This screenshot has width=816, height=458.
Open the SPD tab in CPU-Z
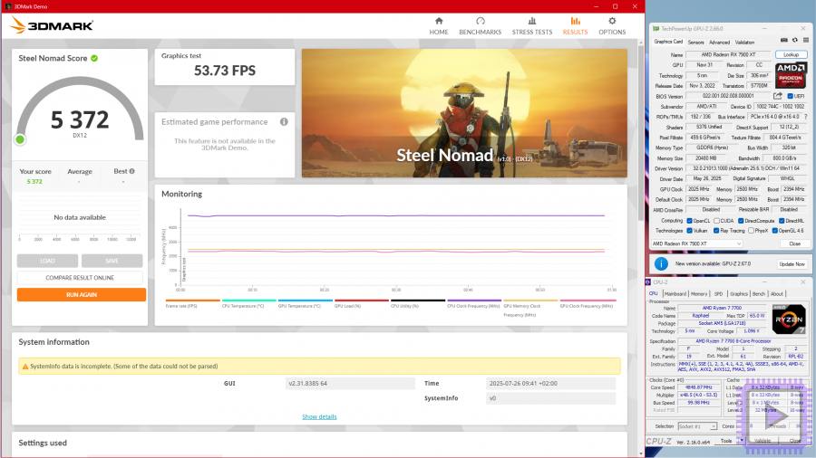click(718, 294)
